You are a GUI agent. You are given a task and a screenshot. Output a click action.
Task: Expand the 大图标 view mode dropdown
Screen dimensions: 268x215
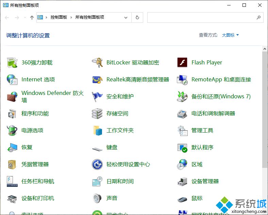[x=230, y=35]
